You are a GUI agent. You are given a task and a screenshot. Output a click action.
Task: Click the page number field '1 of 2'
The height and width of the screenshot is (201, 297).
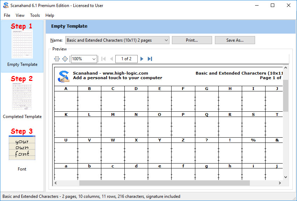click(126, 59)
